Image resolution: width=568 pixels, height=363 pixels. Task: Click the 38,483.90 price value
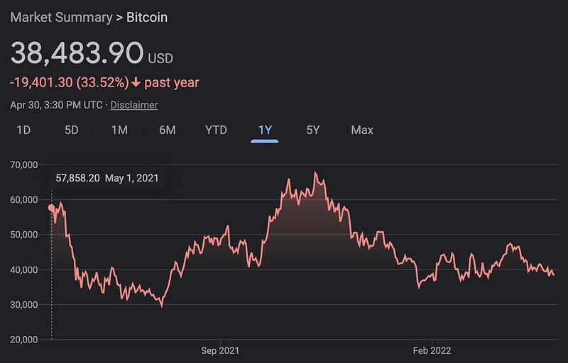[77, 52]
